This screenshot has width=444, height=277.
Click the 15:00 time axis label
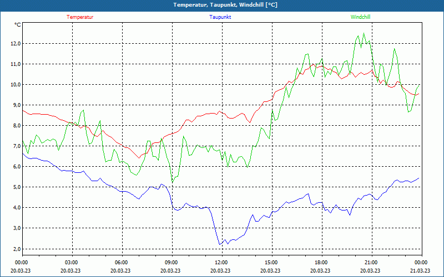coord(271,262)
